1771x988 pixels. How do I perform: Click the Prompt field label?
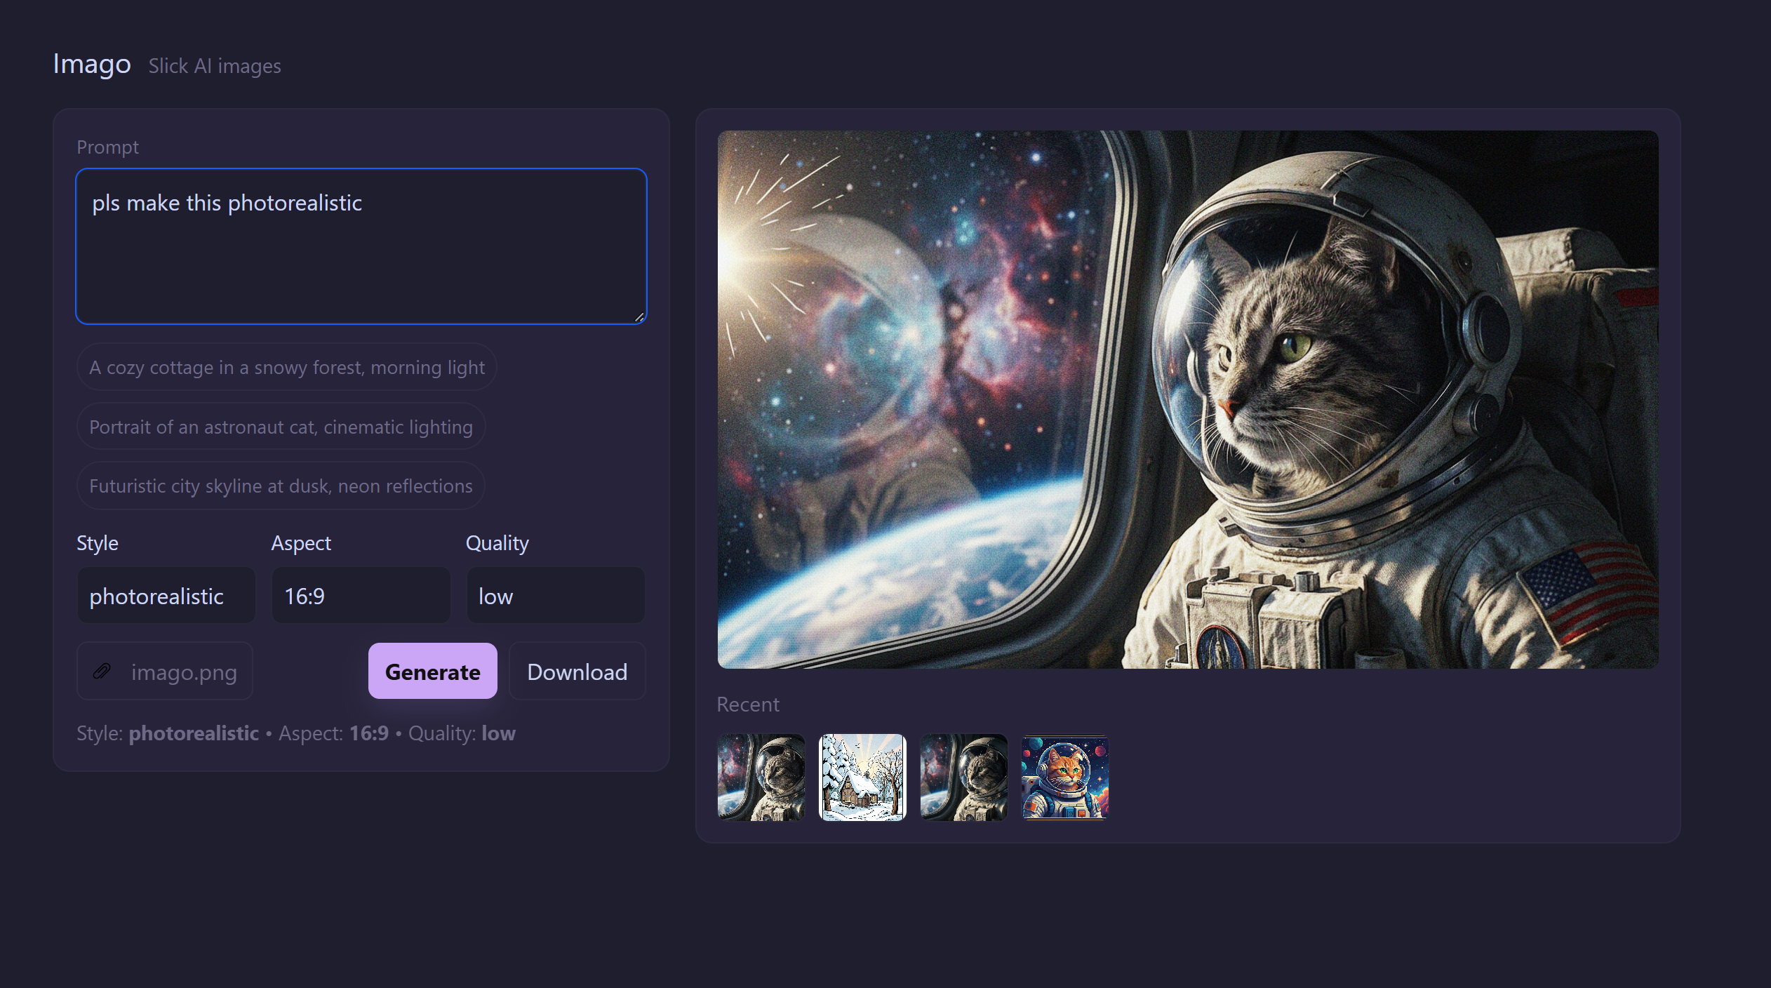[107, 147]
